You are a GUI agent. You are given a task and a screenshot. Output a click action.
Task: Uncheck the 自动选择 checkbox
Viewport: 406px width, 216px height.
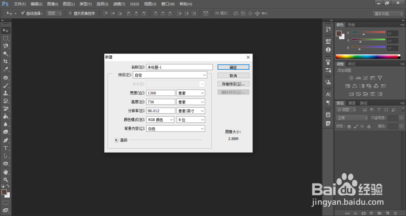click(23, 13)
